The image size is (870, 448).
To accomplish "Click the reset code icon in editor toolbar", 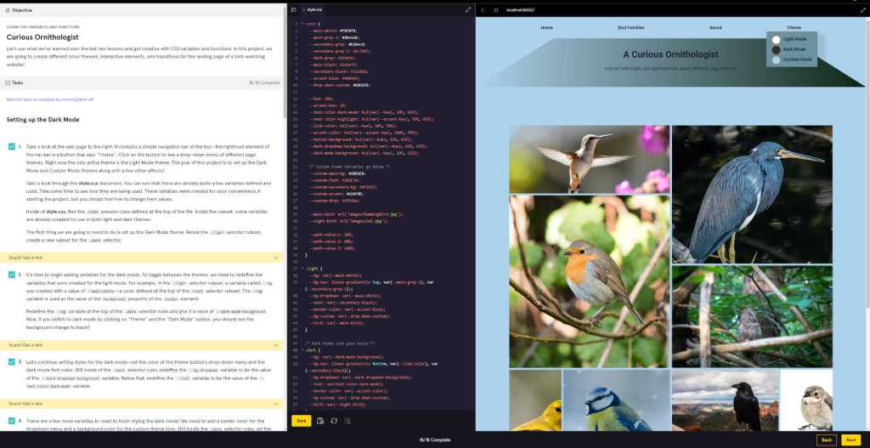I will click(x=334, y=421).
